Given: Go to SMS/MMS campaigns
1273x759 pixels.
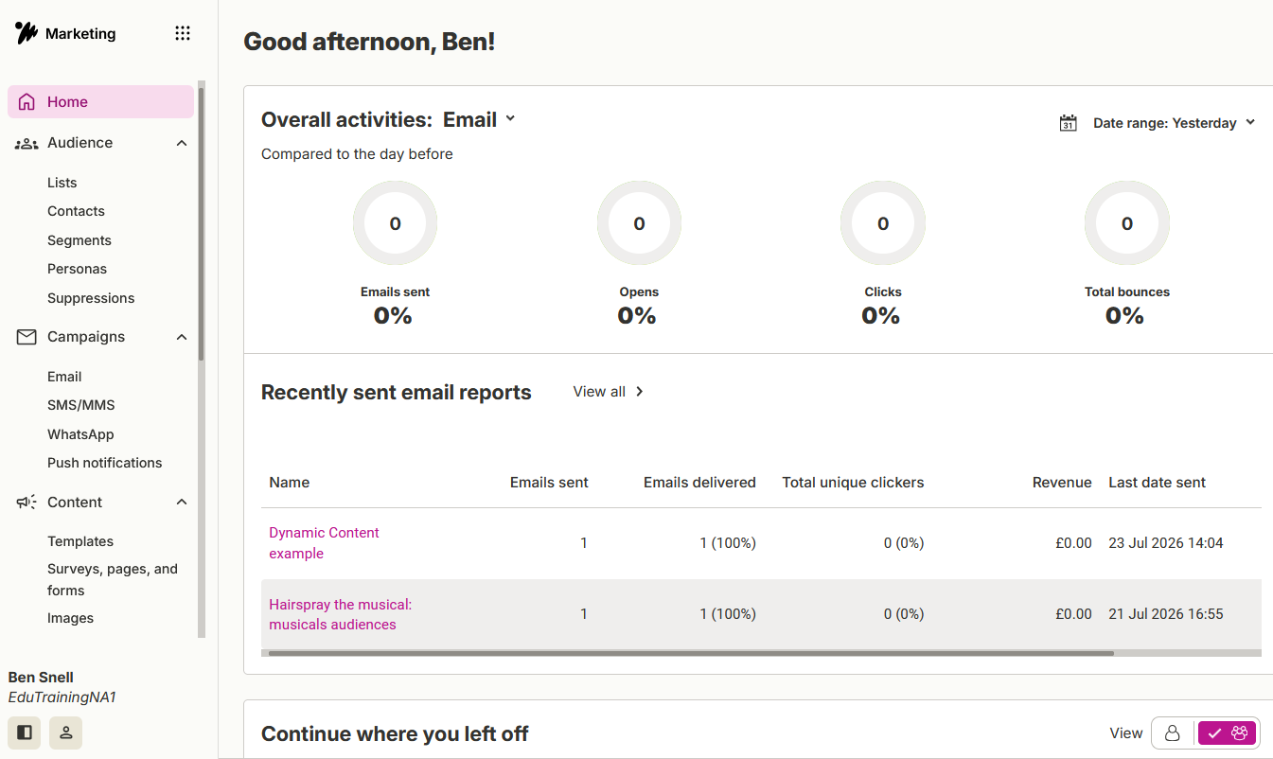Looking at the screenshot, I should pyautogui.click(x=81, y=405).
